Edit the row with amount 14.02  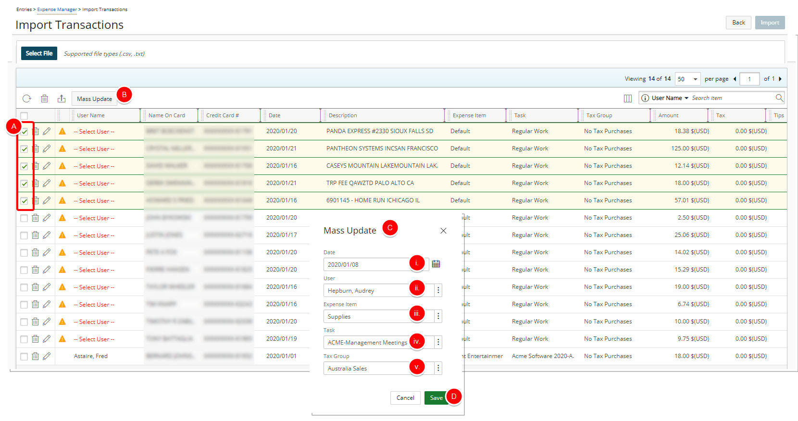click(x=47, y=252)
